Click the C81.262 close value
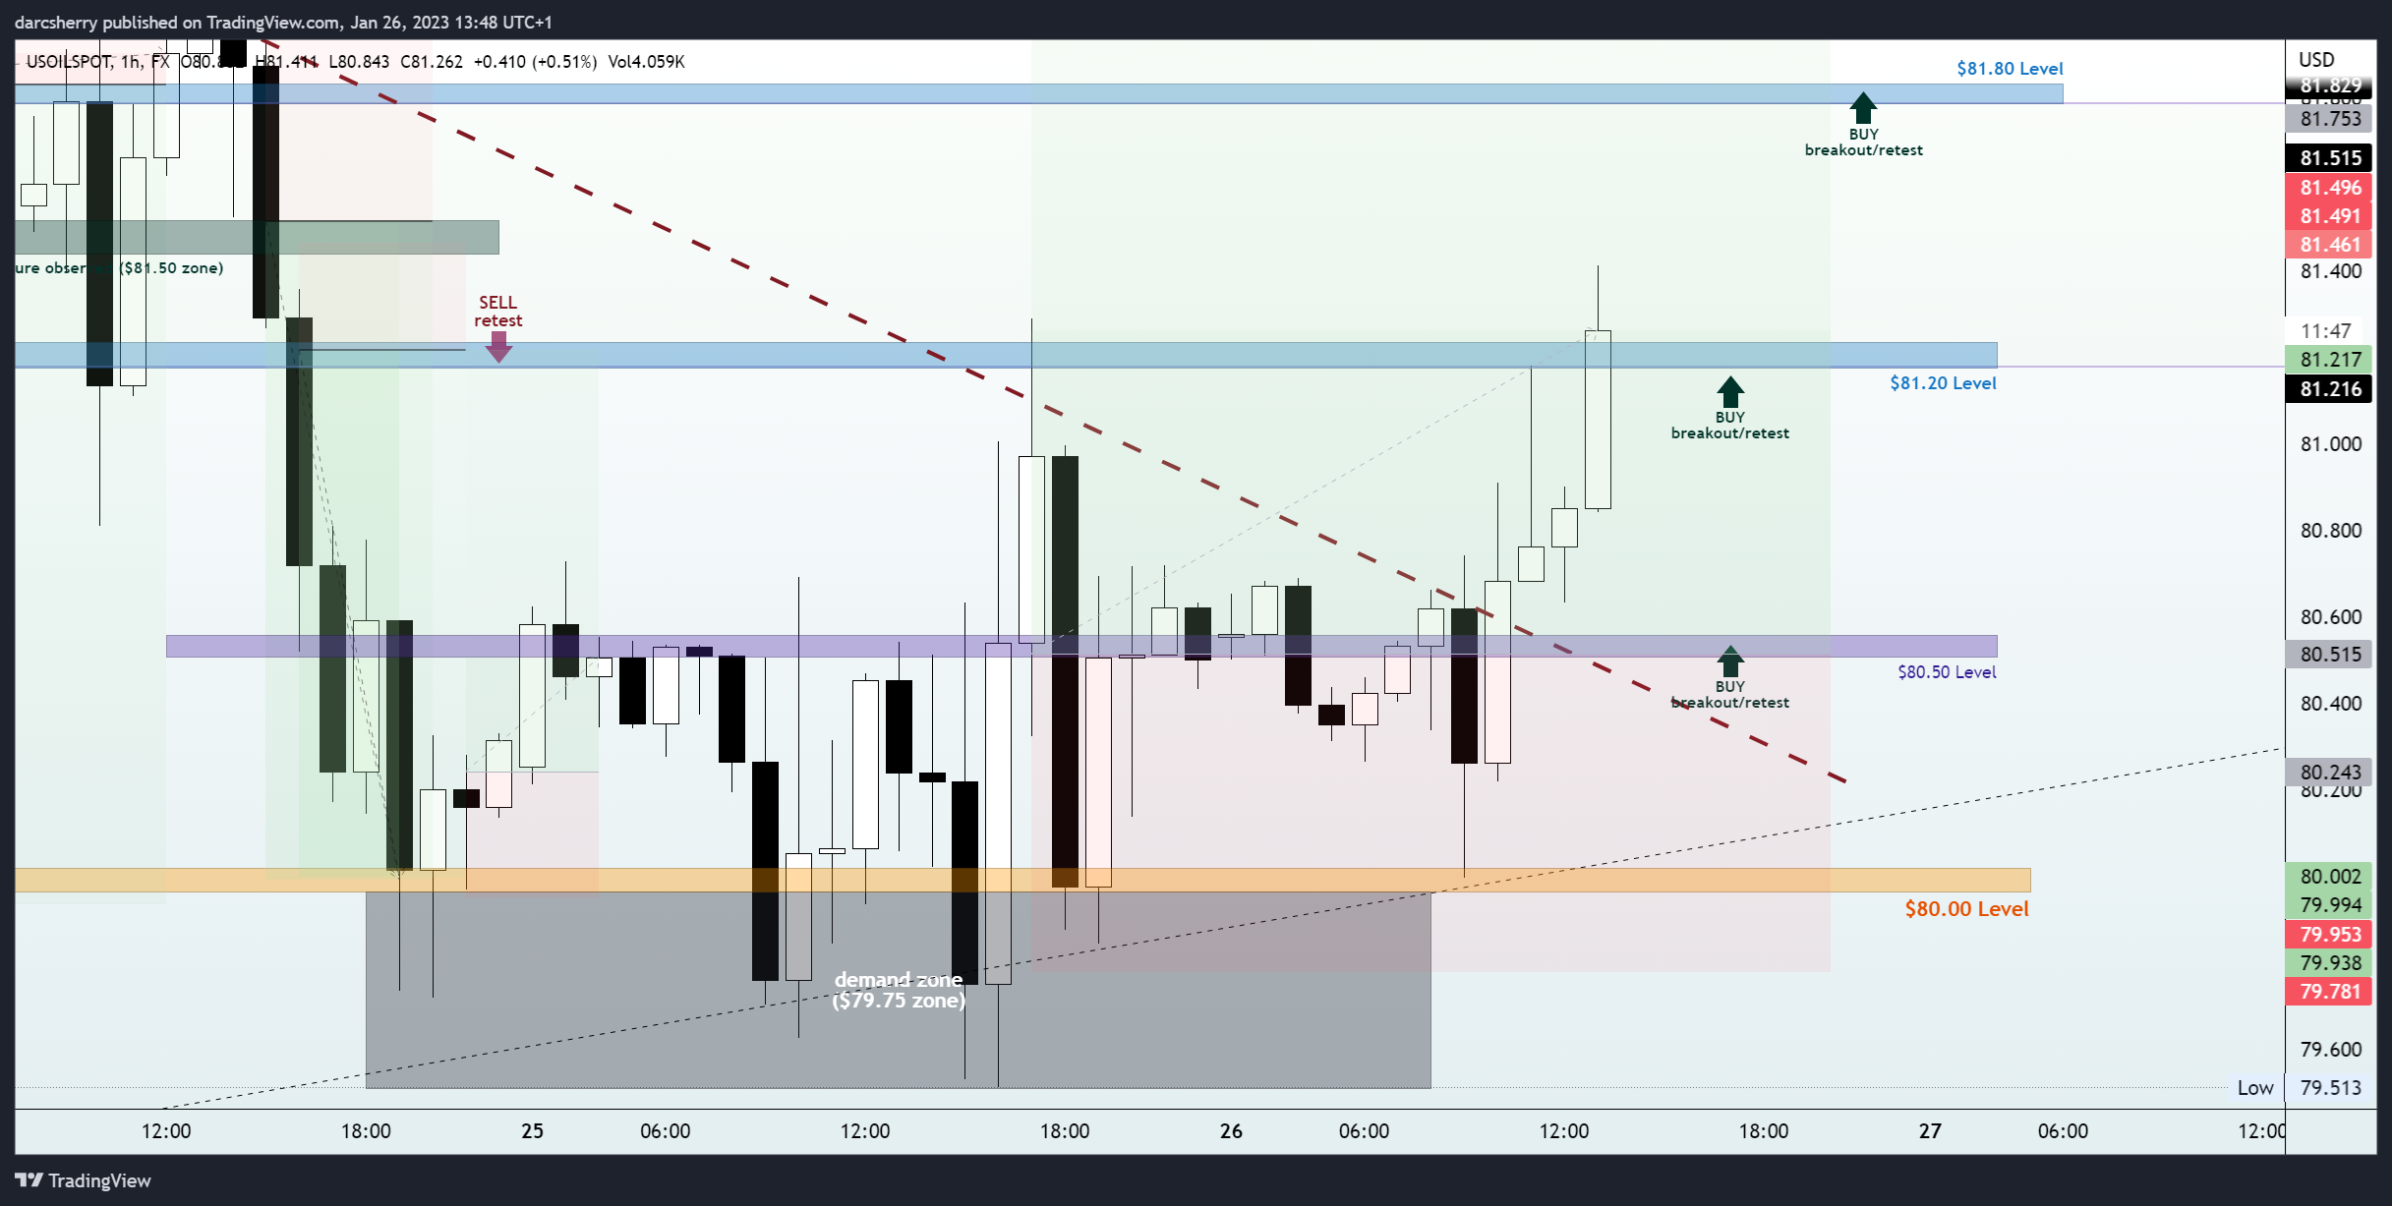The height and width of the screenshot is (1206, 2392). [432, 61]
